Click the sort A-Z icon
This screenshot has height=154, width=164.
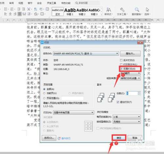tap(35, 9)
